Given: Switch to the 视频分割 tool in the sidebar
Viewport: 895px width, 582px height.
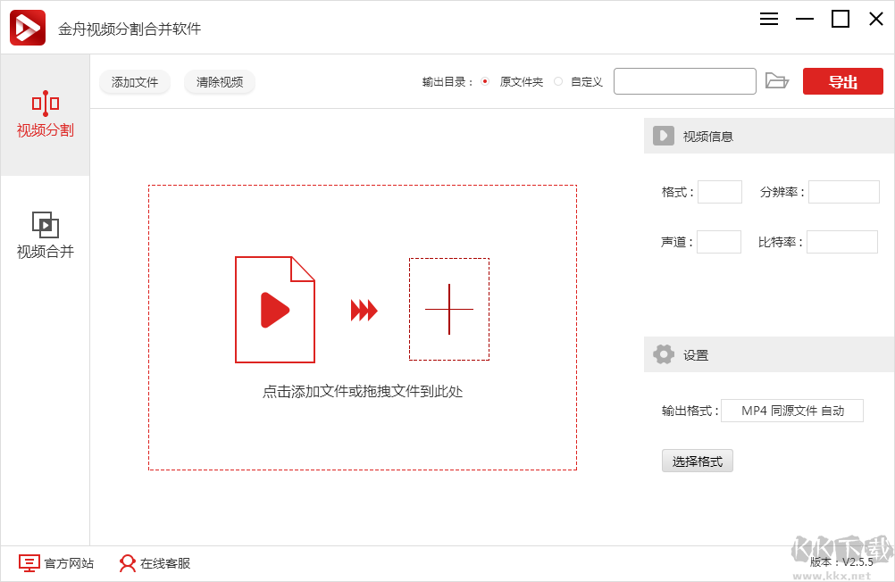Looking at the screenshot, I should pos(45,116).
